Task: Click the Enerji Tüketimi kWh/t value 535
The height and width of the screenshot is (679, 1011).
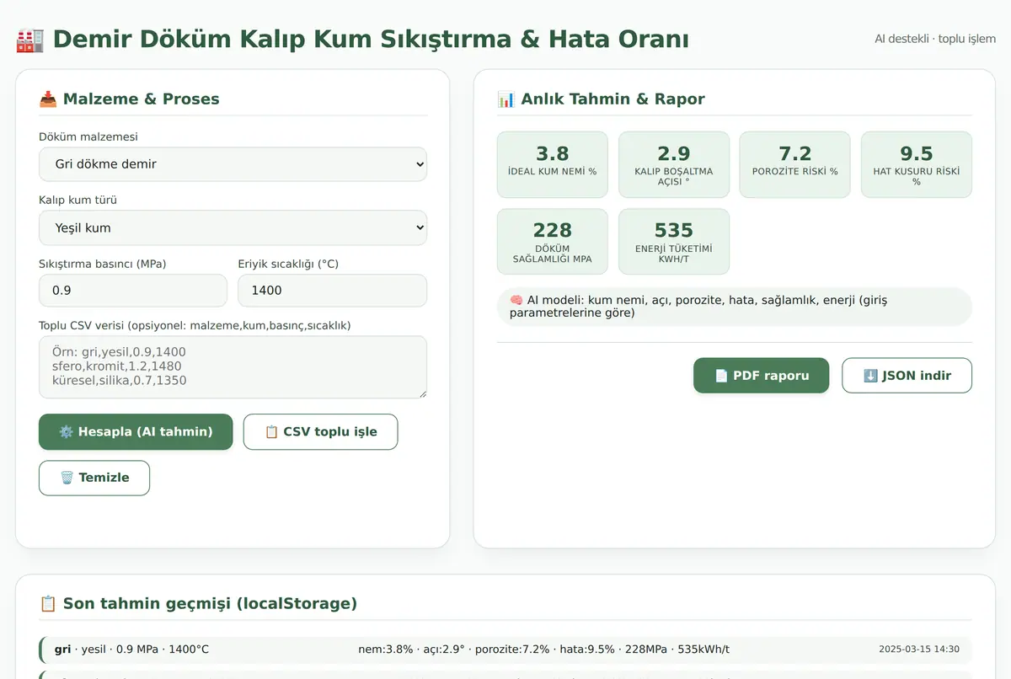Action: pos(674,230)
